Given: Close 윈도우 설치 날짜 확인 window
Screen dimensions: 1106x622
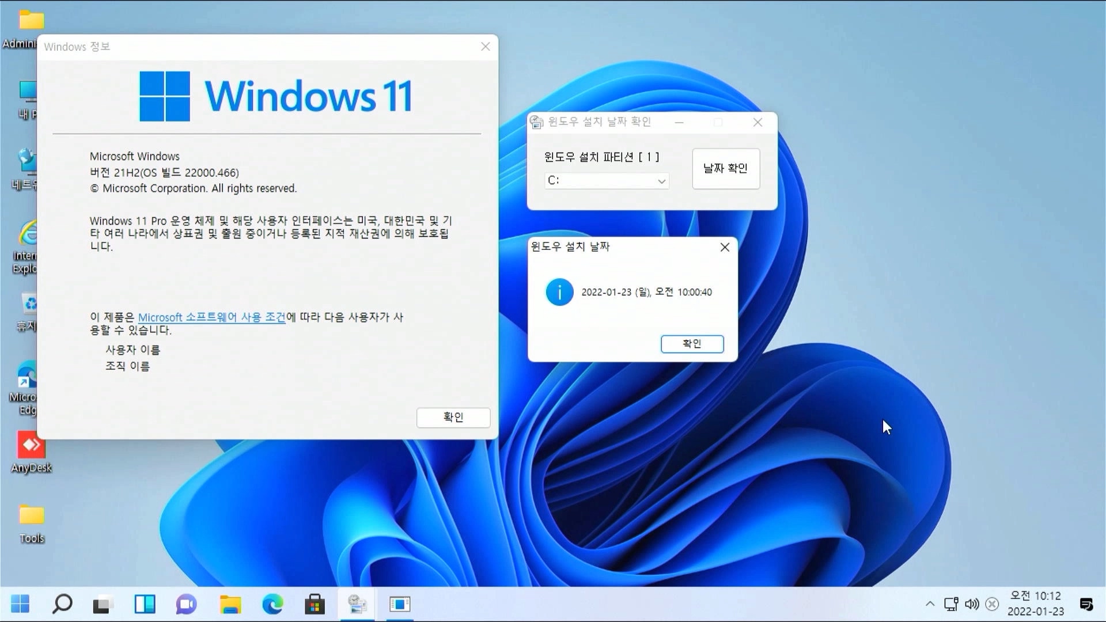Looking at the screenshot, I should 757,122.
